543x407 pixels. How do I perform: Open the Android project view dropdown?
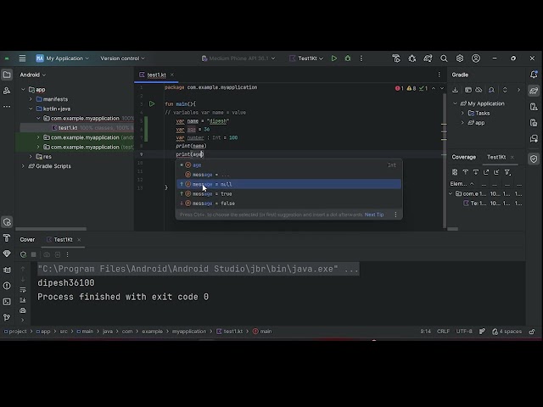(x=32, y=75)
